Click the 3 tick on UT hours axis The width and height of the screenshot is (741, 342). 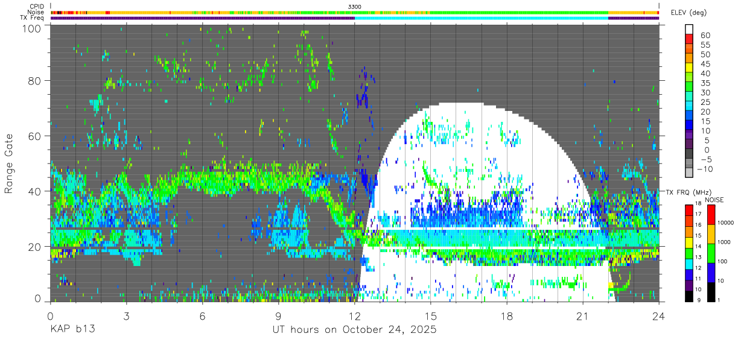(126, 315)
